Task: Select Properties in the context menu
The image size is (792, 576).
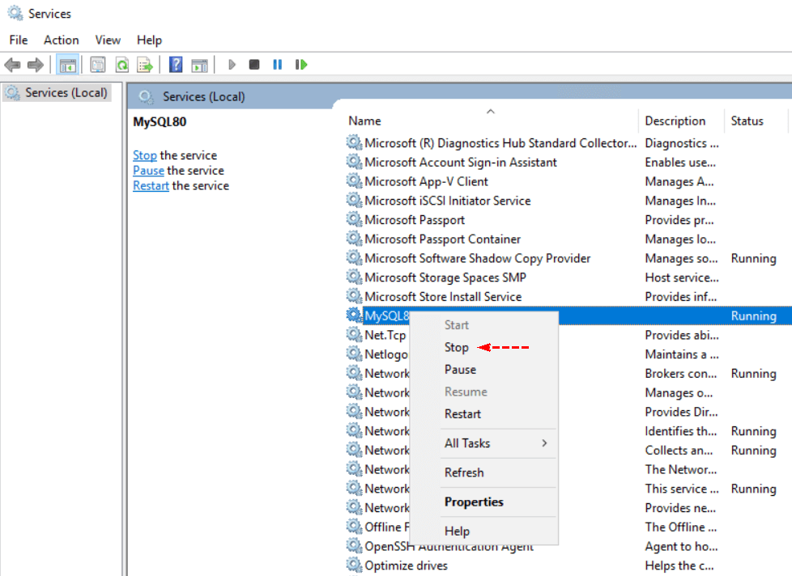Action: click(x=474, y=502)
